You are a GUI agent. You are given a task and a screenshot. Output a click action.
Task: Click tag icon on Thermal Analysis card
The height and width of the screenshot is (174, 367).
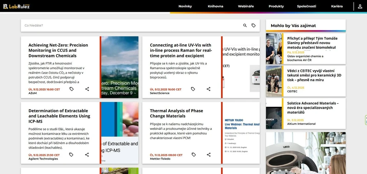(x=194, y=155)
